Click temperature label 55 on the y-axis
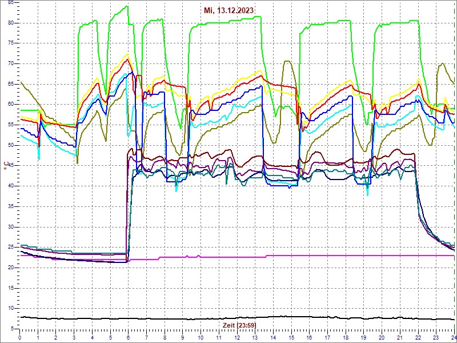 [10, 125]
